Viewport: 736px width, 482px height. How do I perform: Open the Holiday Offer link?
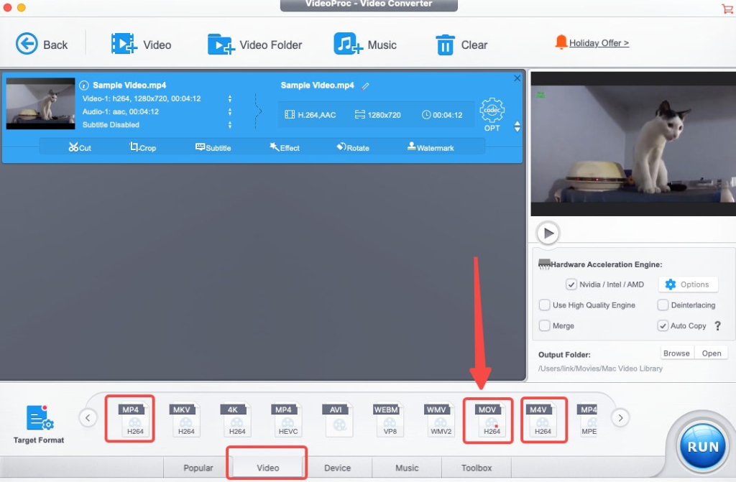click(x=598, y=42)
